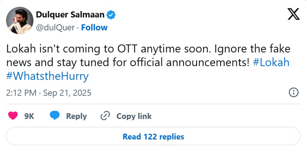307x152 pixels.
Task: Click the Dulquer Salmaan display name
Action: 71,15
